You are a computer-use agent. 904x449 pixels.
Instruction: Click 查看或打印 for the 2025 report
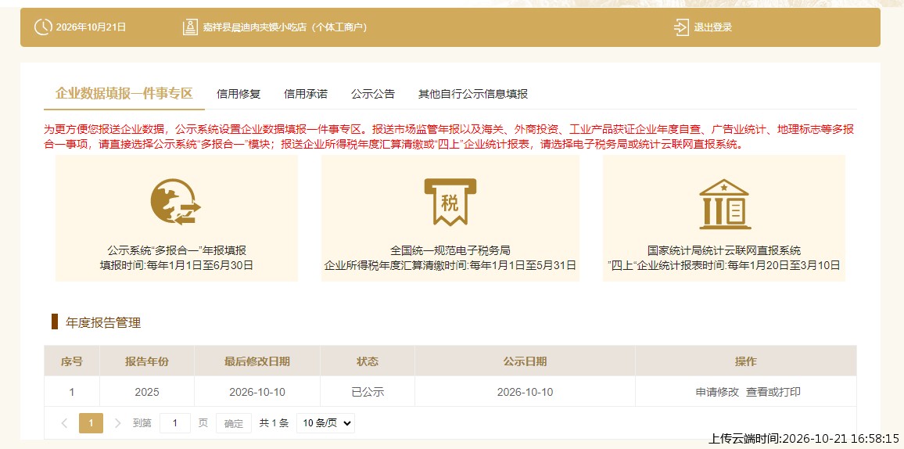coord(773,392)
